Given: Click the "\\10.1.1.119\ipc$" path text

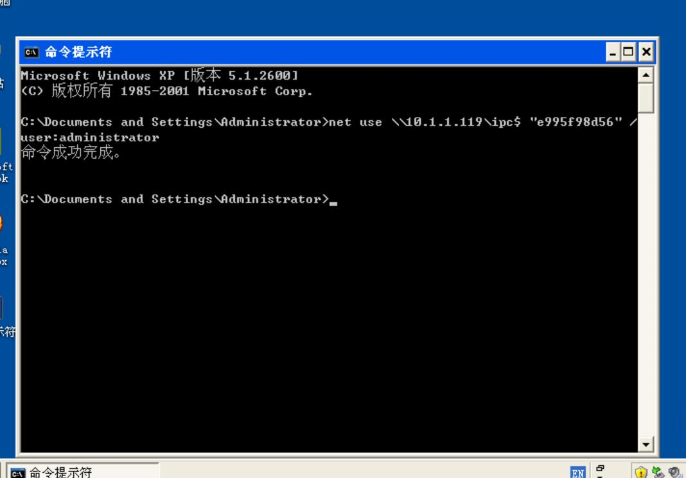Looking at the screenshot, I should (x=456, y=121).
